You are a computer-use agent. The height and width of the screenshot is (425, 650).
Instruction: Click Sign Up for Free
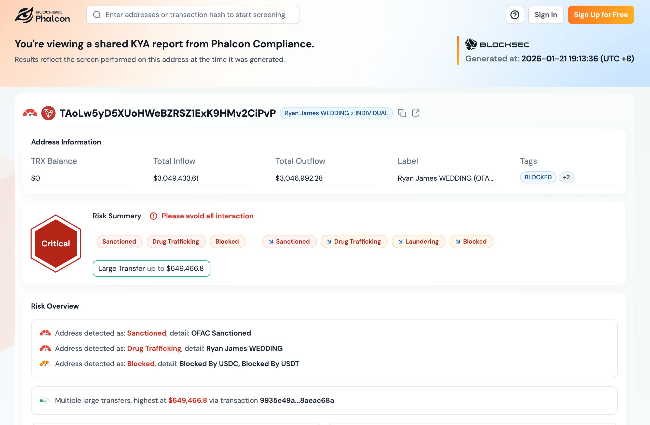click(601, 15)
